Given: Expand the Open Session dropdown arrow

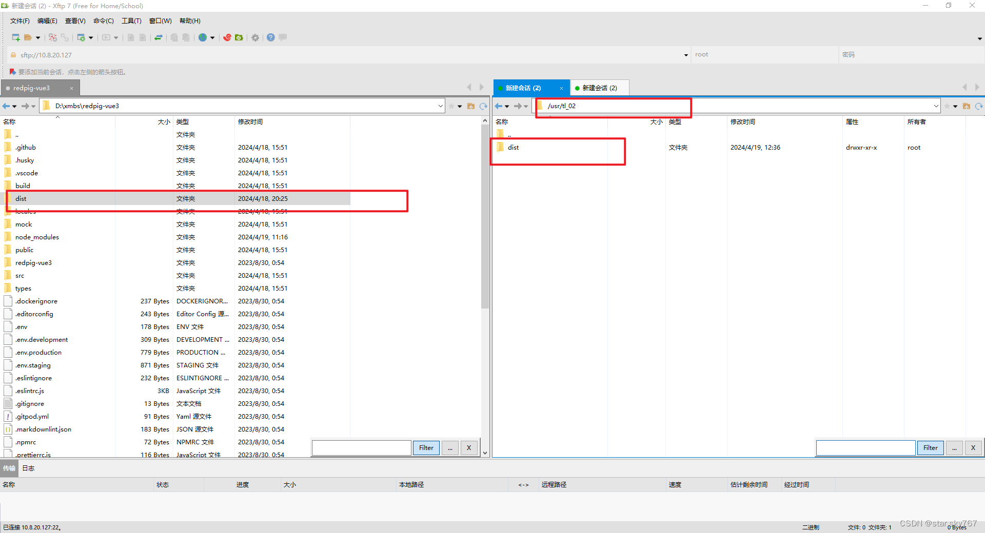Looking at the screenshot, I should click(38, 37).
